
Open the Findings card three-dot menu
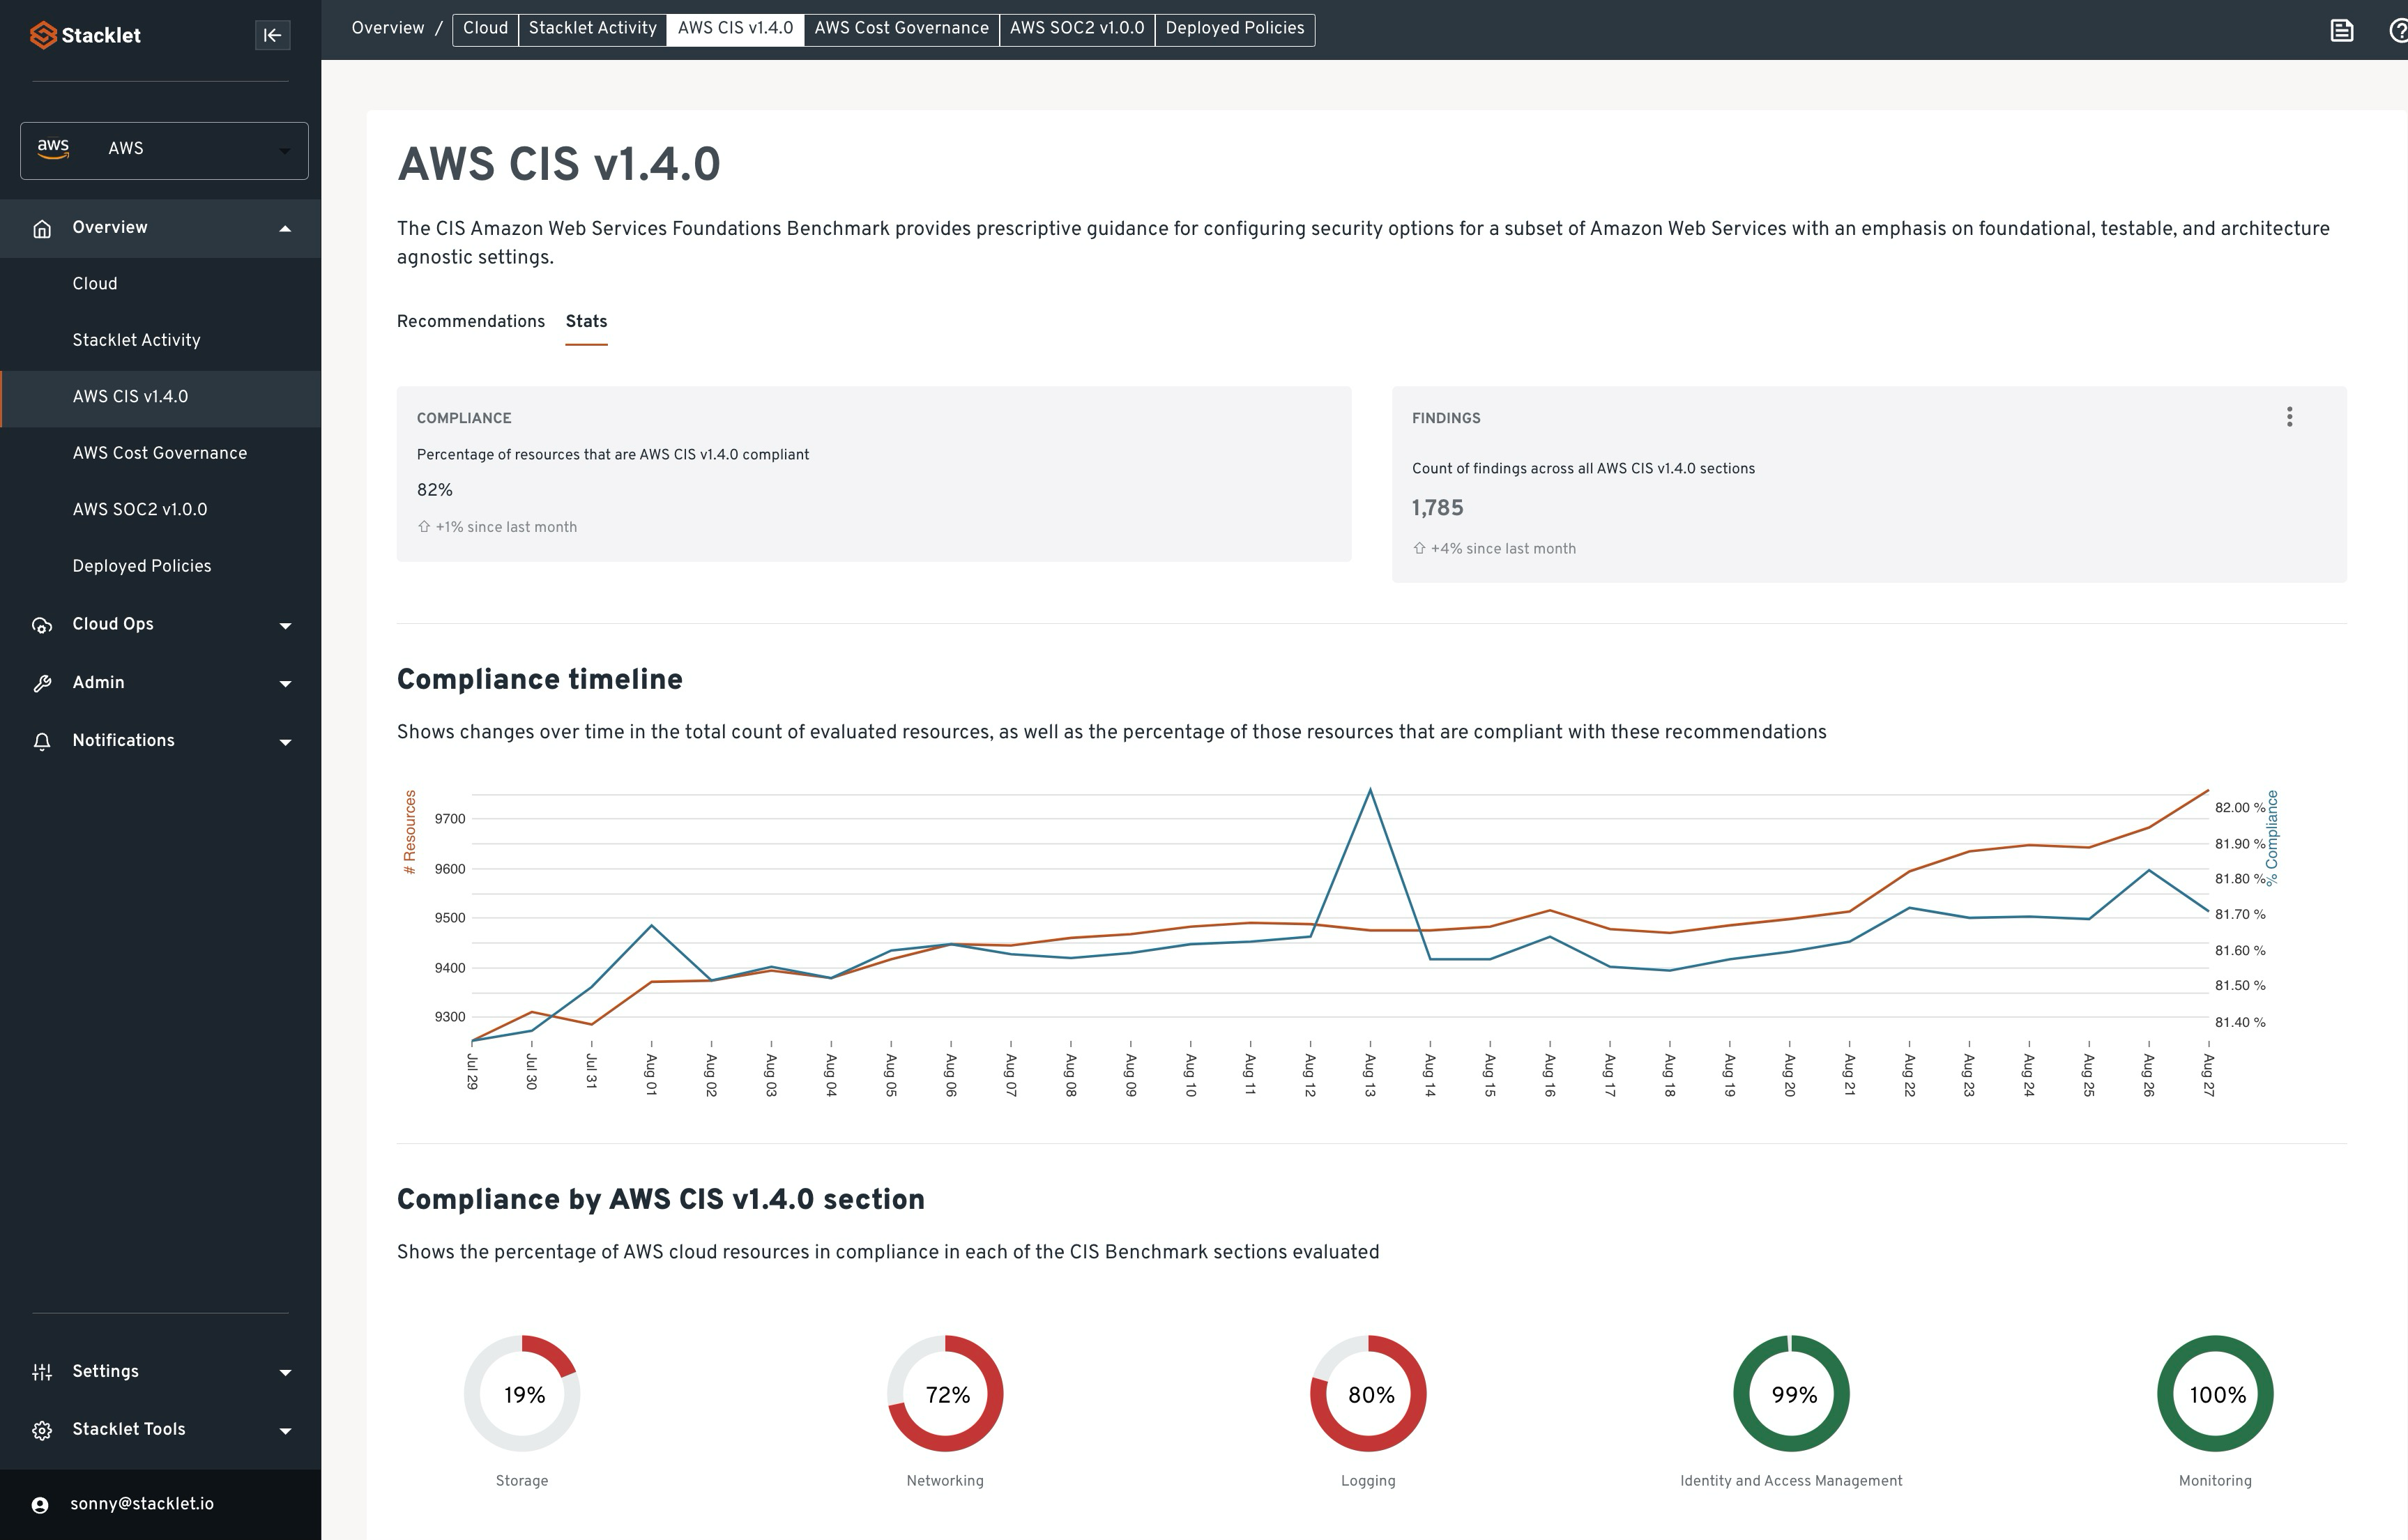[2289, 417]
